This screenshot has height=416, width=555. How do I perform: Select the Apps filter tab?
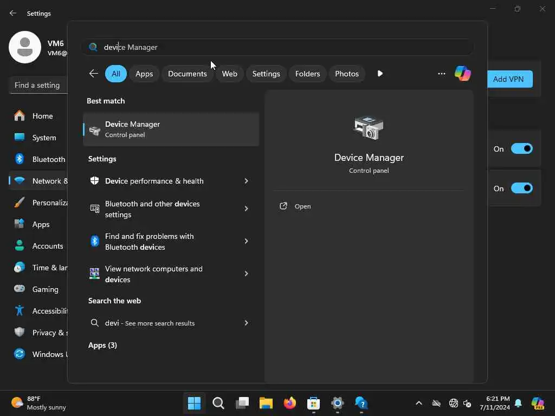(144, 74)
